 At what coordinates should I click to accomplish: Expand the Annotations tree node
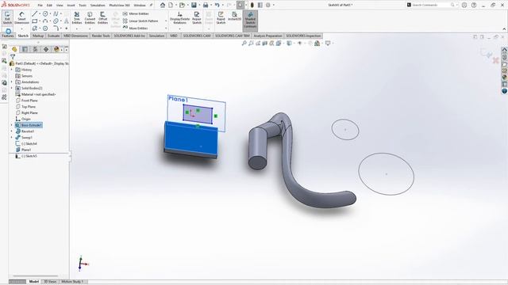[x=12, y=82]
